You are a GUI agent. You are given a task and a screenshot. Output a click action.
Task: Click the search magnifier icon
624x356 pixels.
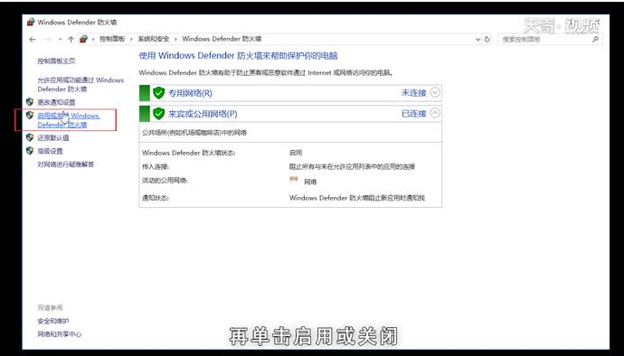(595, 39)
